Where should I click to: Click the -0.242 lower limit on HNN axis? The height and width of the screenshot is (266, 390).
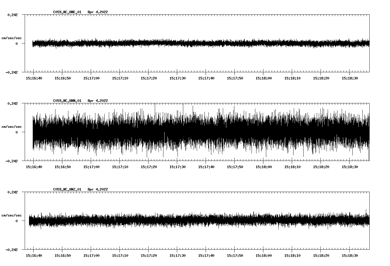click(x=11, y=161)
